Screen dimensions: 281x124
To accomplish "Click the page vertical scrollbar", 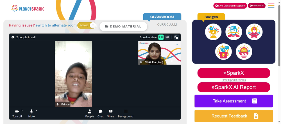I will 279,36.
